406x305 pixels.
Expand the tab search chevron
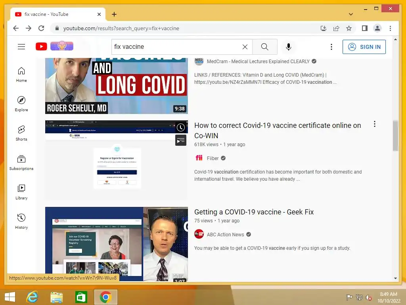tap(350, 14)
